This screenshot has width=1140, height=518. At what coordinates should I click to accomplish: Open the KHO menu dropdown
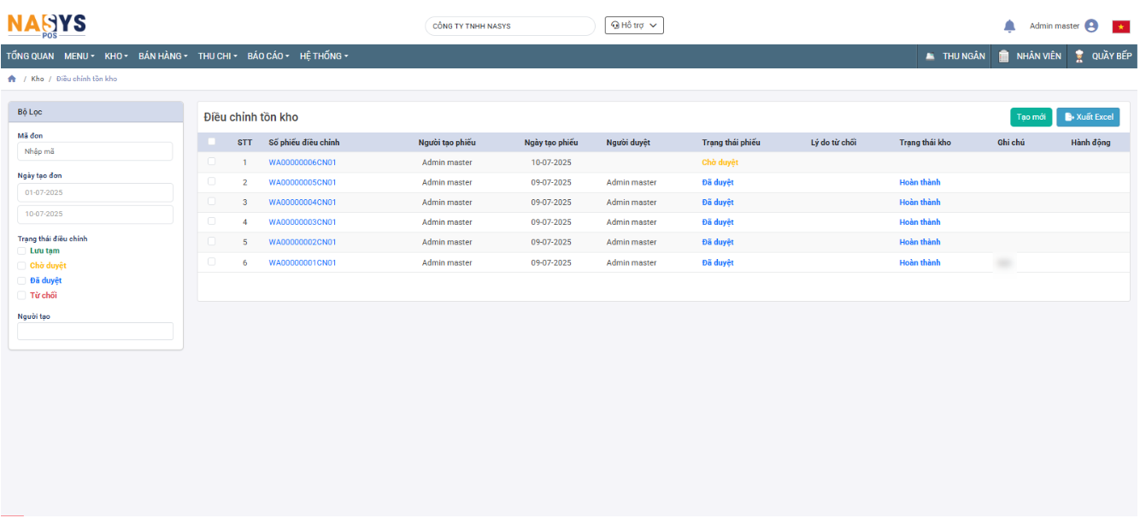(x=116, y=56)
